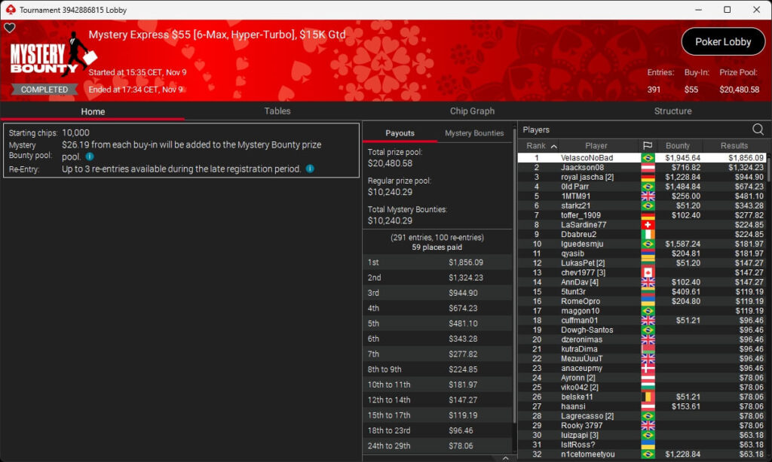Click the Brazil flag next to VelascoNoBad
Screen dimensions: 772x462
coord(647,158)
